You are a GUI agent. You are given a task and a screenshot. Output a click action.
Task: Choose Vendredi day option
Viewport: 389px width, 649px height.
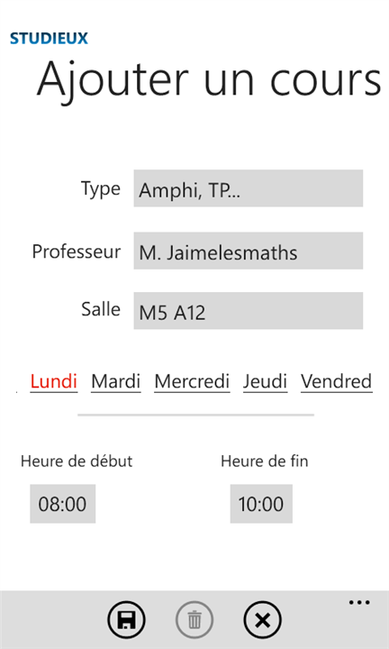tap(336, 381)
